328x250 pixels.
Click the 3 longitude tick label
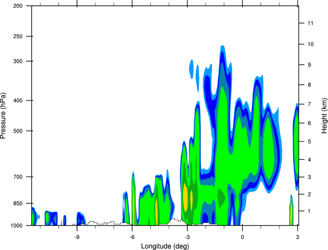(298, 237)
